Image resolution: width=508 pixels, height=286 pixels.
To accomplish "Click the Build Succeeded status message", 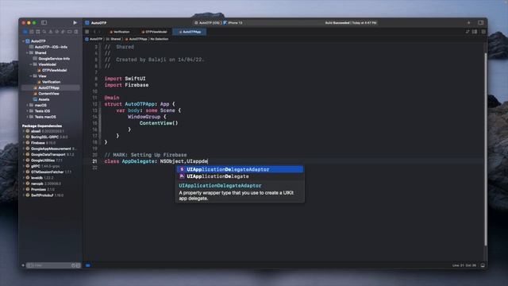I will (x=351, y=23).
